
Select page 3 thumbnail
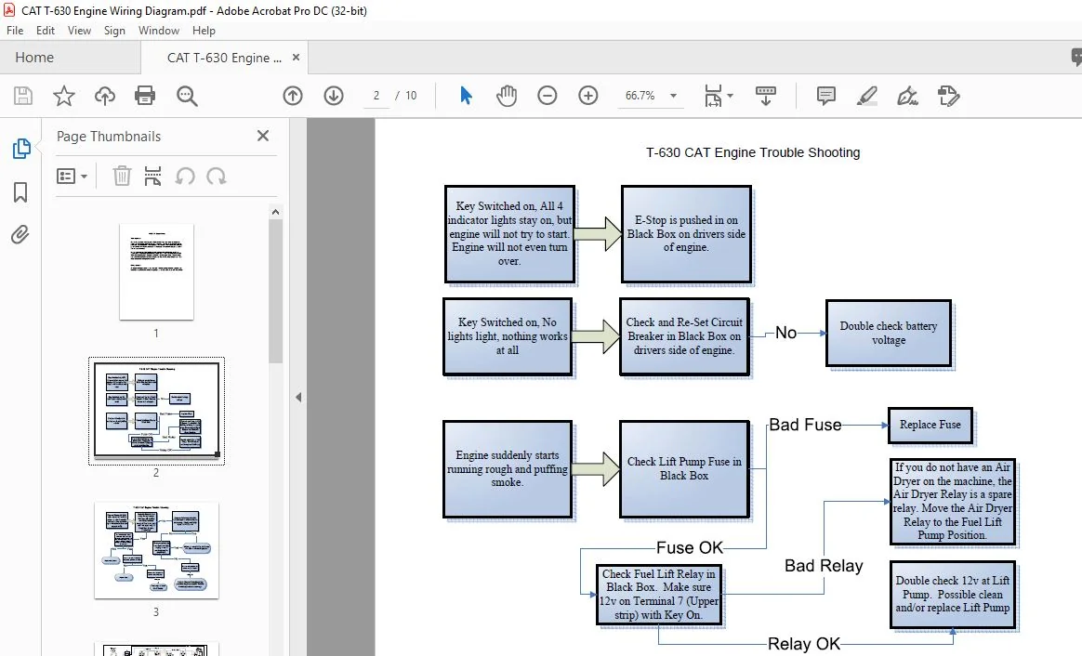click(157, 550)
